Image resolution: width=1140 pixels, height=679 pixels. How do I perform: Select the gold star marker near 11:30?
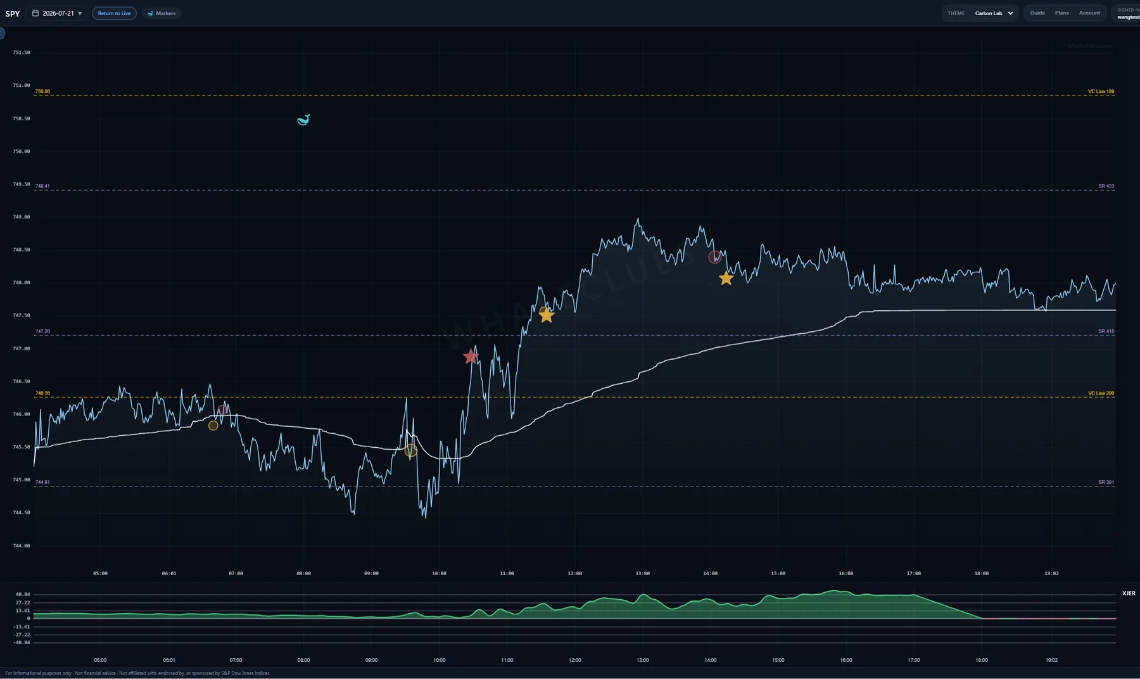[547, 315]
